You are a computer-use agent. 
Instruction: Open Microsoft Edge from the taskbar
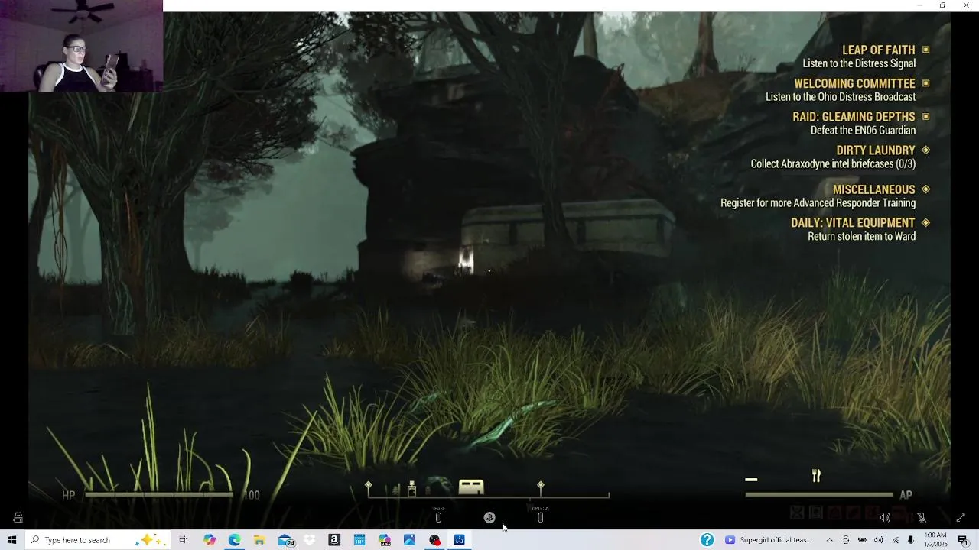[234, 540]
